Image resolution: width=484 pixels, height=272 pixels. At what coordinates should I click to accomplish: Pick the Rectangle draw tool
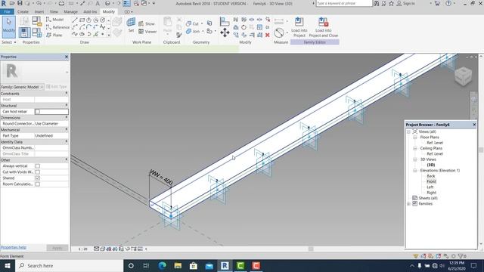(82, 20)
